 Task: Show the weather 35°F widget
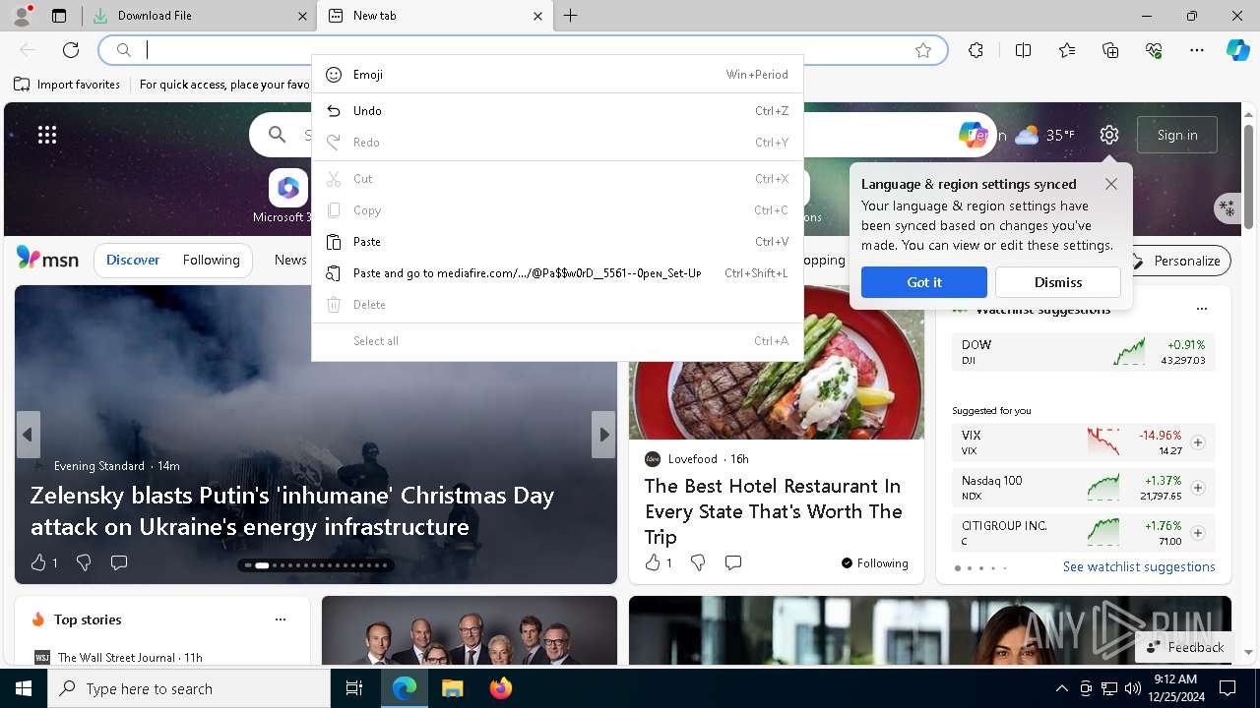(1044, 135)
